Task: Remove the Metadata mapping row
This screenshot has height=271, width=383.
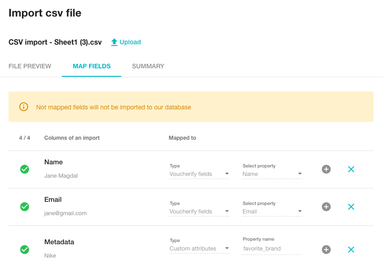Action: point(351,250)
